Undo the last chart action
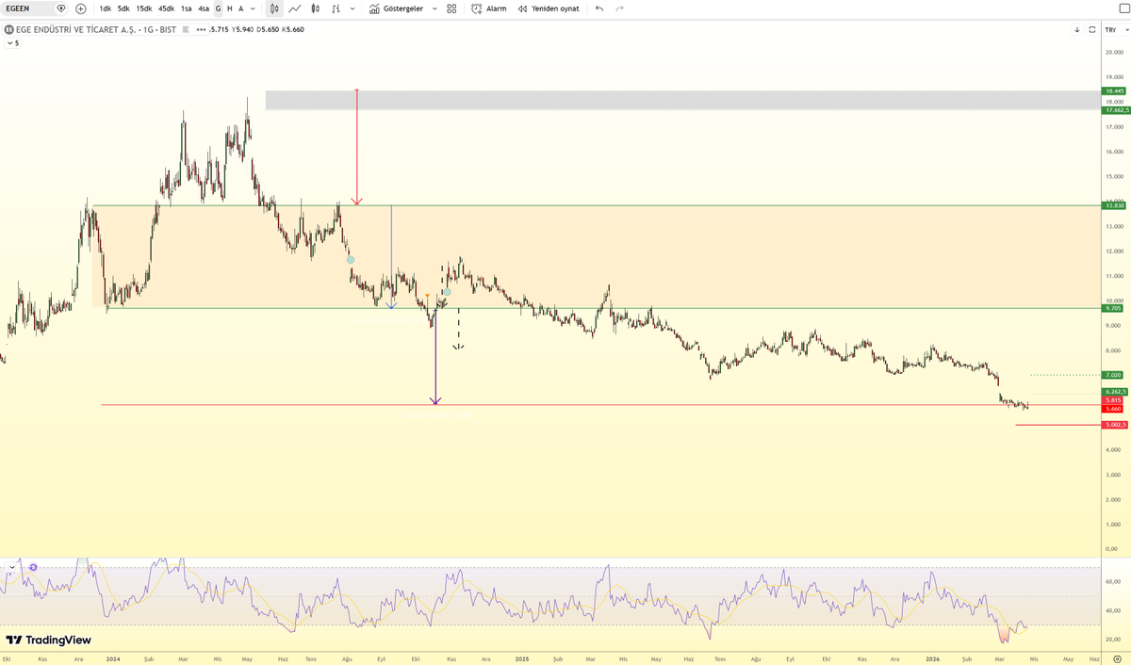This screenshot has width=1131, height=665. click(599, 8)
